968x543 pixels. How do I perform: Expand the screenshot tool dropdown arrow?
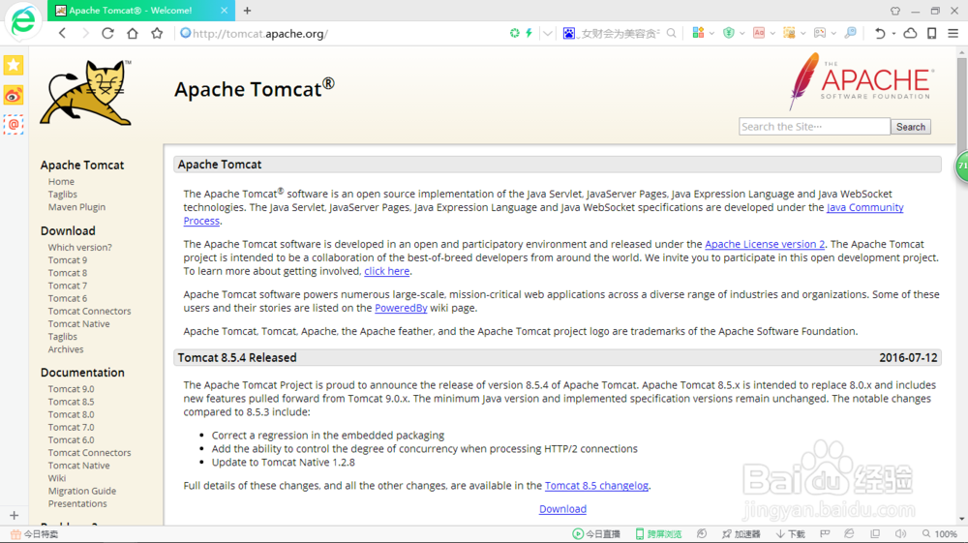point(802,33)
